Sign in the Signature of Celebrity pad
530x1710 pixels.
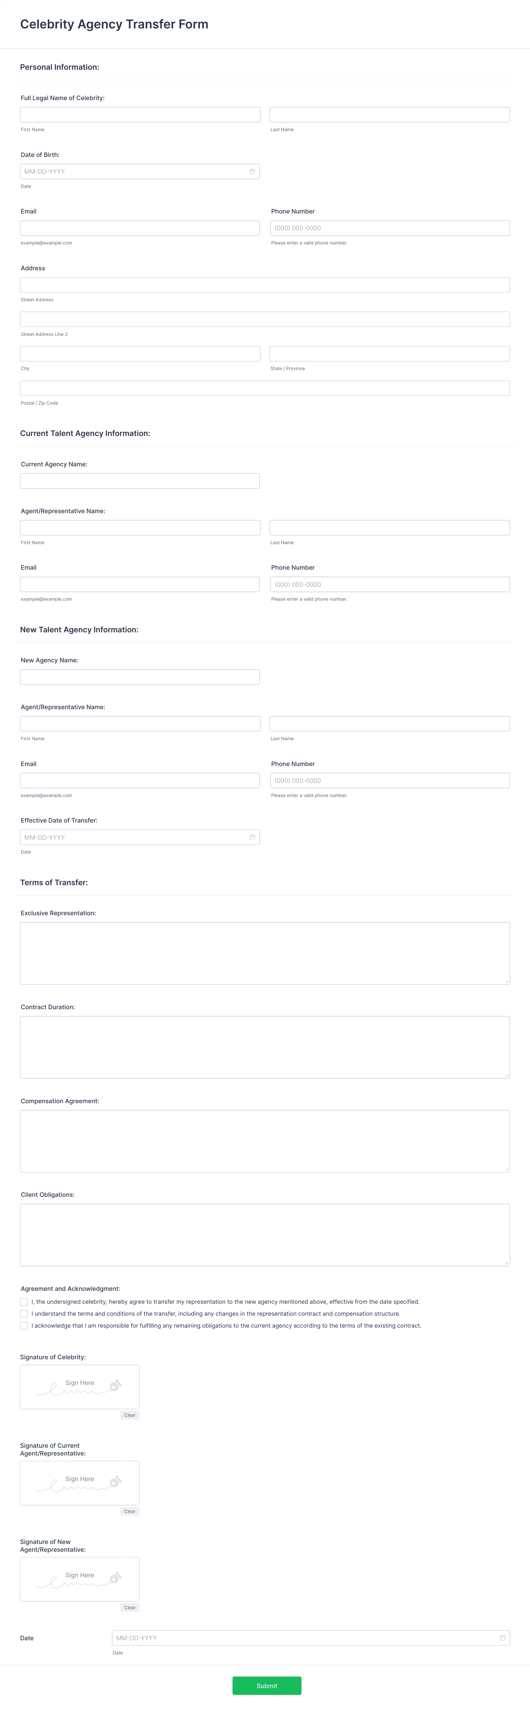[80, 1387]
